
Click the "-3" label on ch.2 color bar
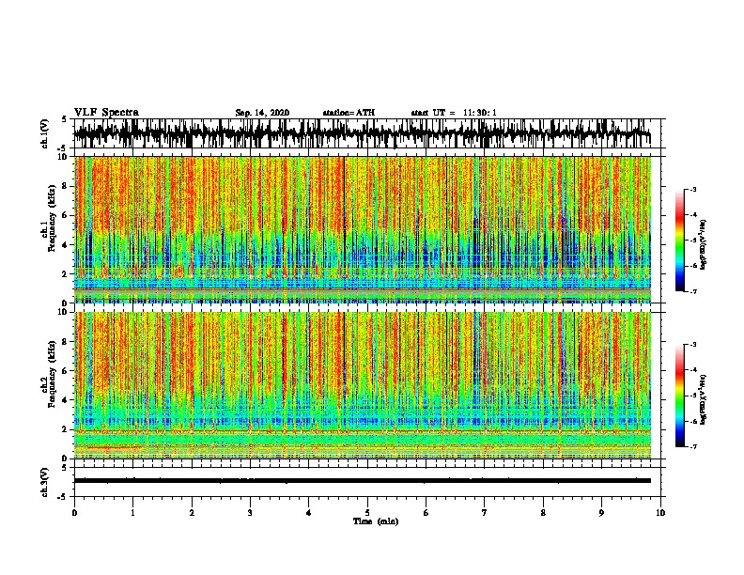tap(693, 345)
